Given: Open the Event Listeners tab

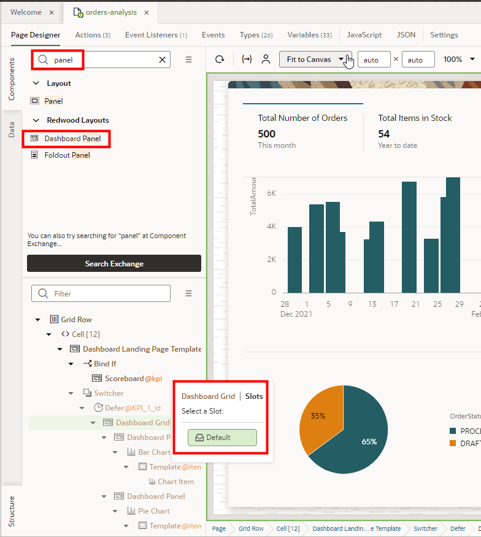Looking at the screenshot, I should [156, 35].
